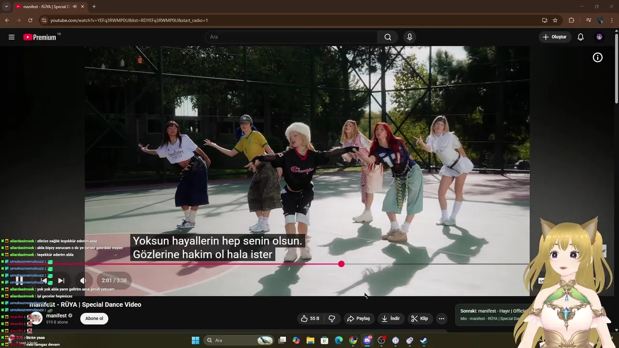Select the manifest - RÜYA browser tab

(x=46, y=6)
